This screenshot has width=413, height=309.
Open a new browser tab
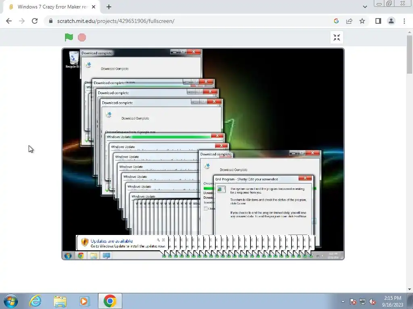coord(109,7)
